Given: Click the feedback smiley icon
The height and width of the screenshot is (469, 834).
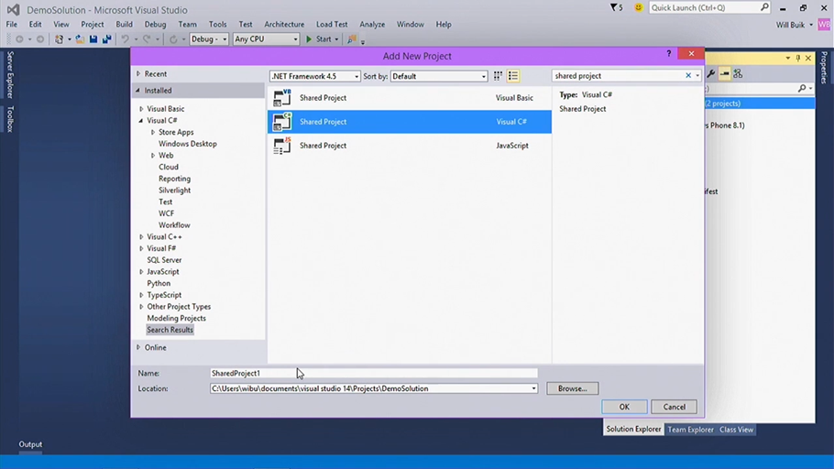Looking at the screenshot, I should (x=638, y=7).
